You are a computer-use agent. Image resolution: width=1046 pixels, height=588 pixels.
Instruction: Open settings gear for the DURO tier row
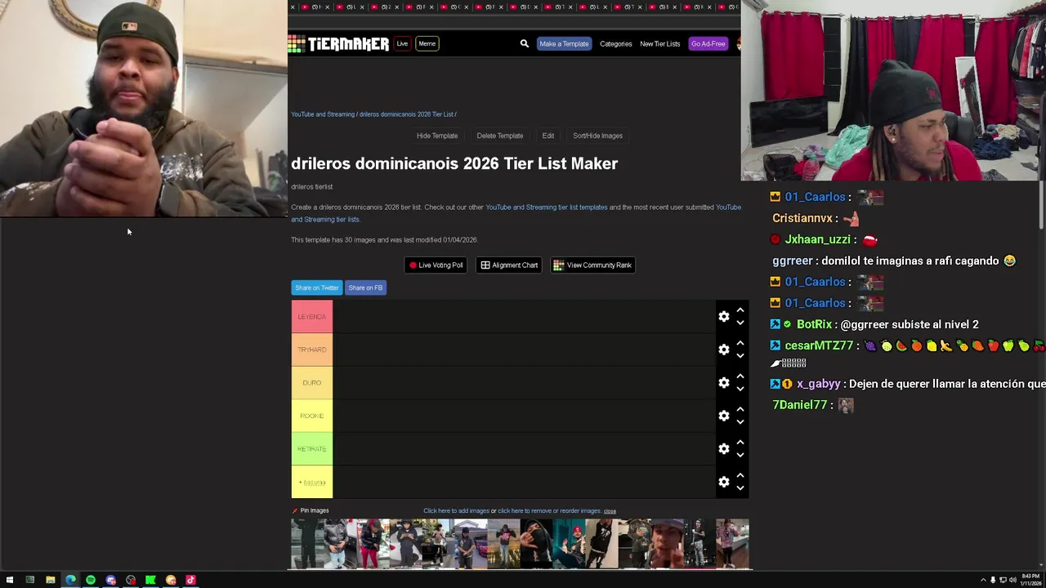click(x=723, y=383)
